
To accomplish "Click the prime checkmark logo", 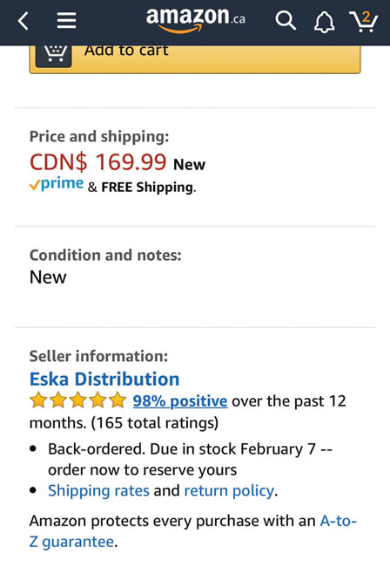I will tap(57, 184).
